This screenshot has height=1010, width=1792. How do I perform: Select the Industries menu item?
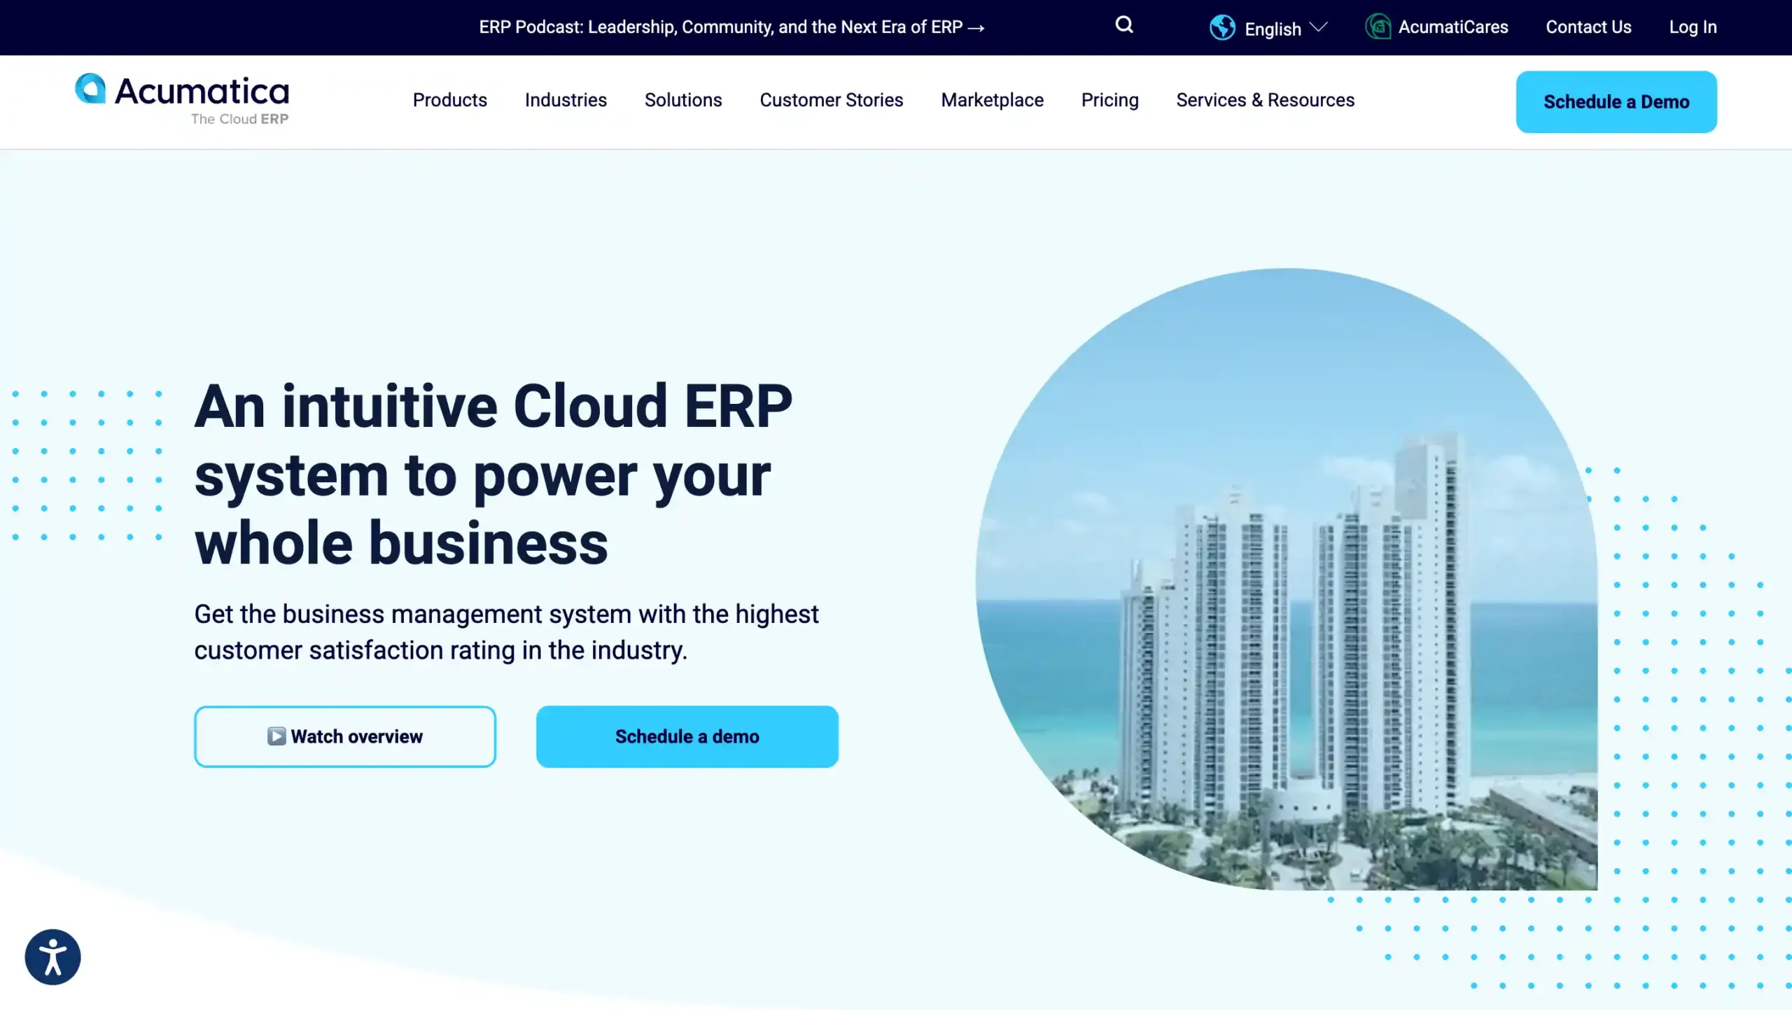[566, 100]
